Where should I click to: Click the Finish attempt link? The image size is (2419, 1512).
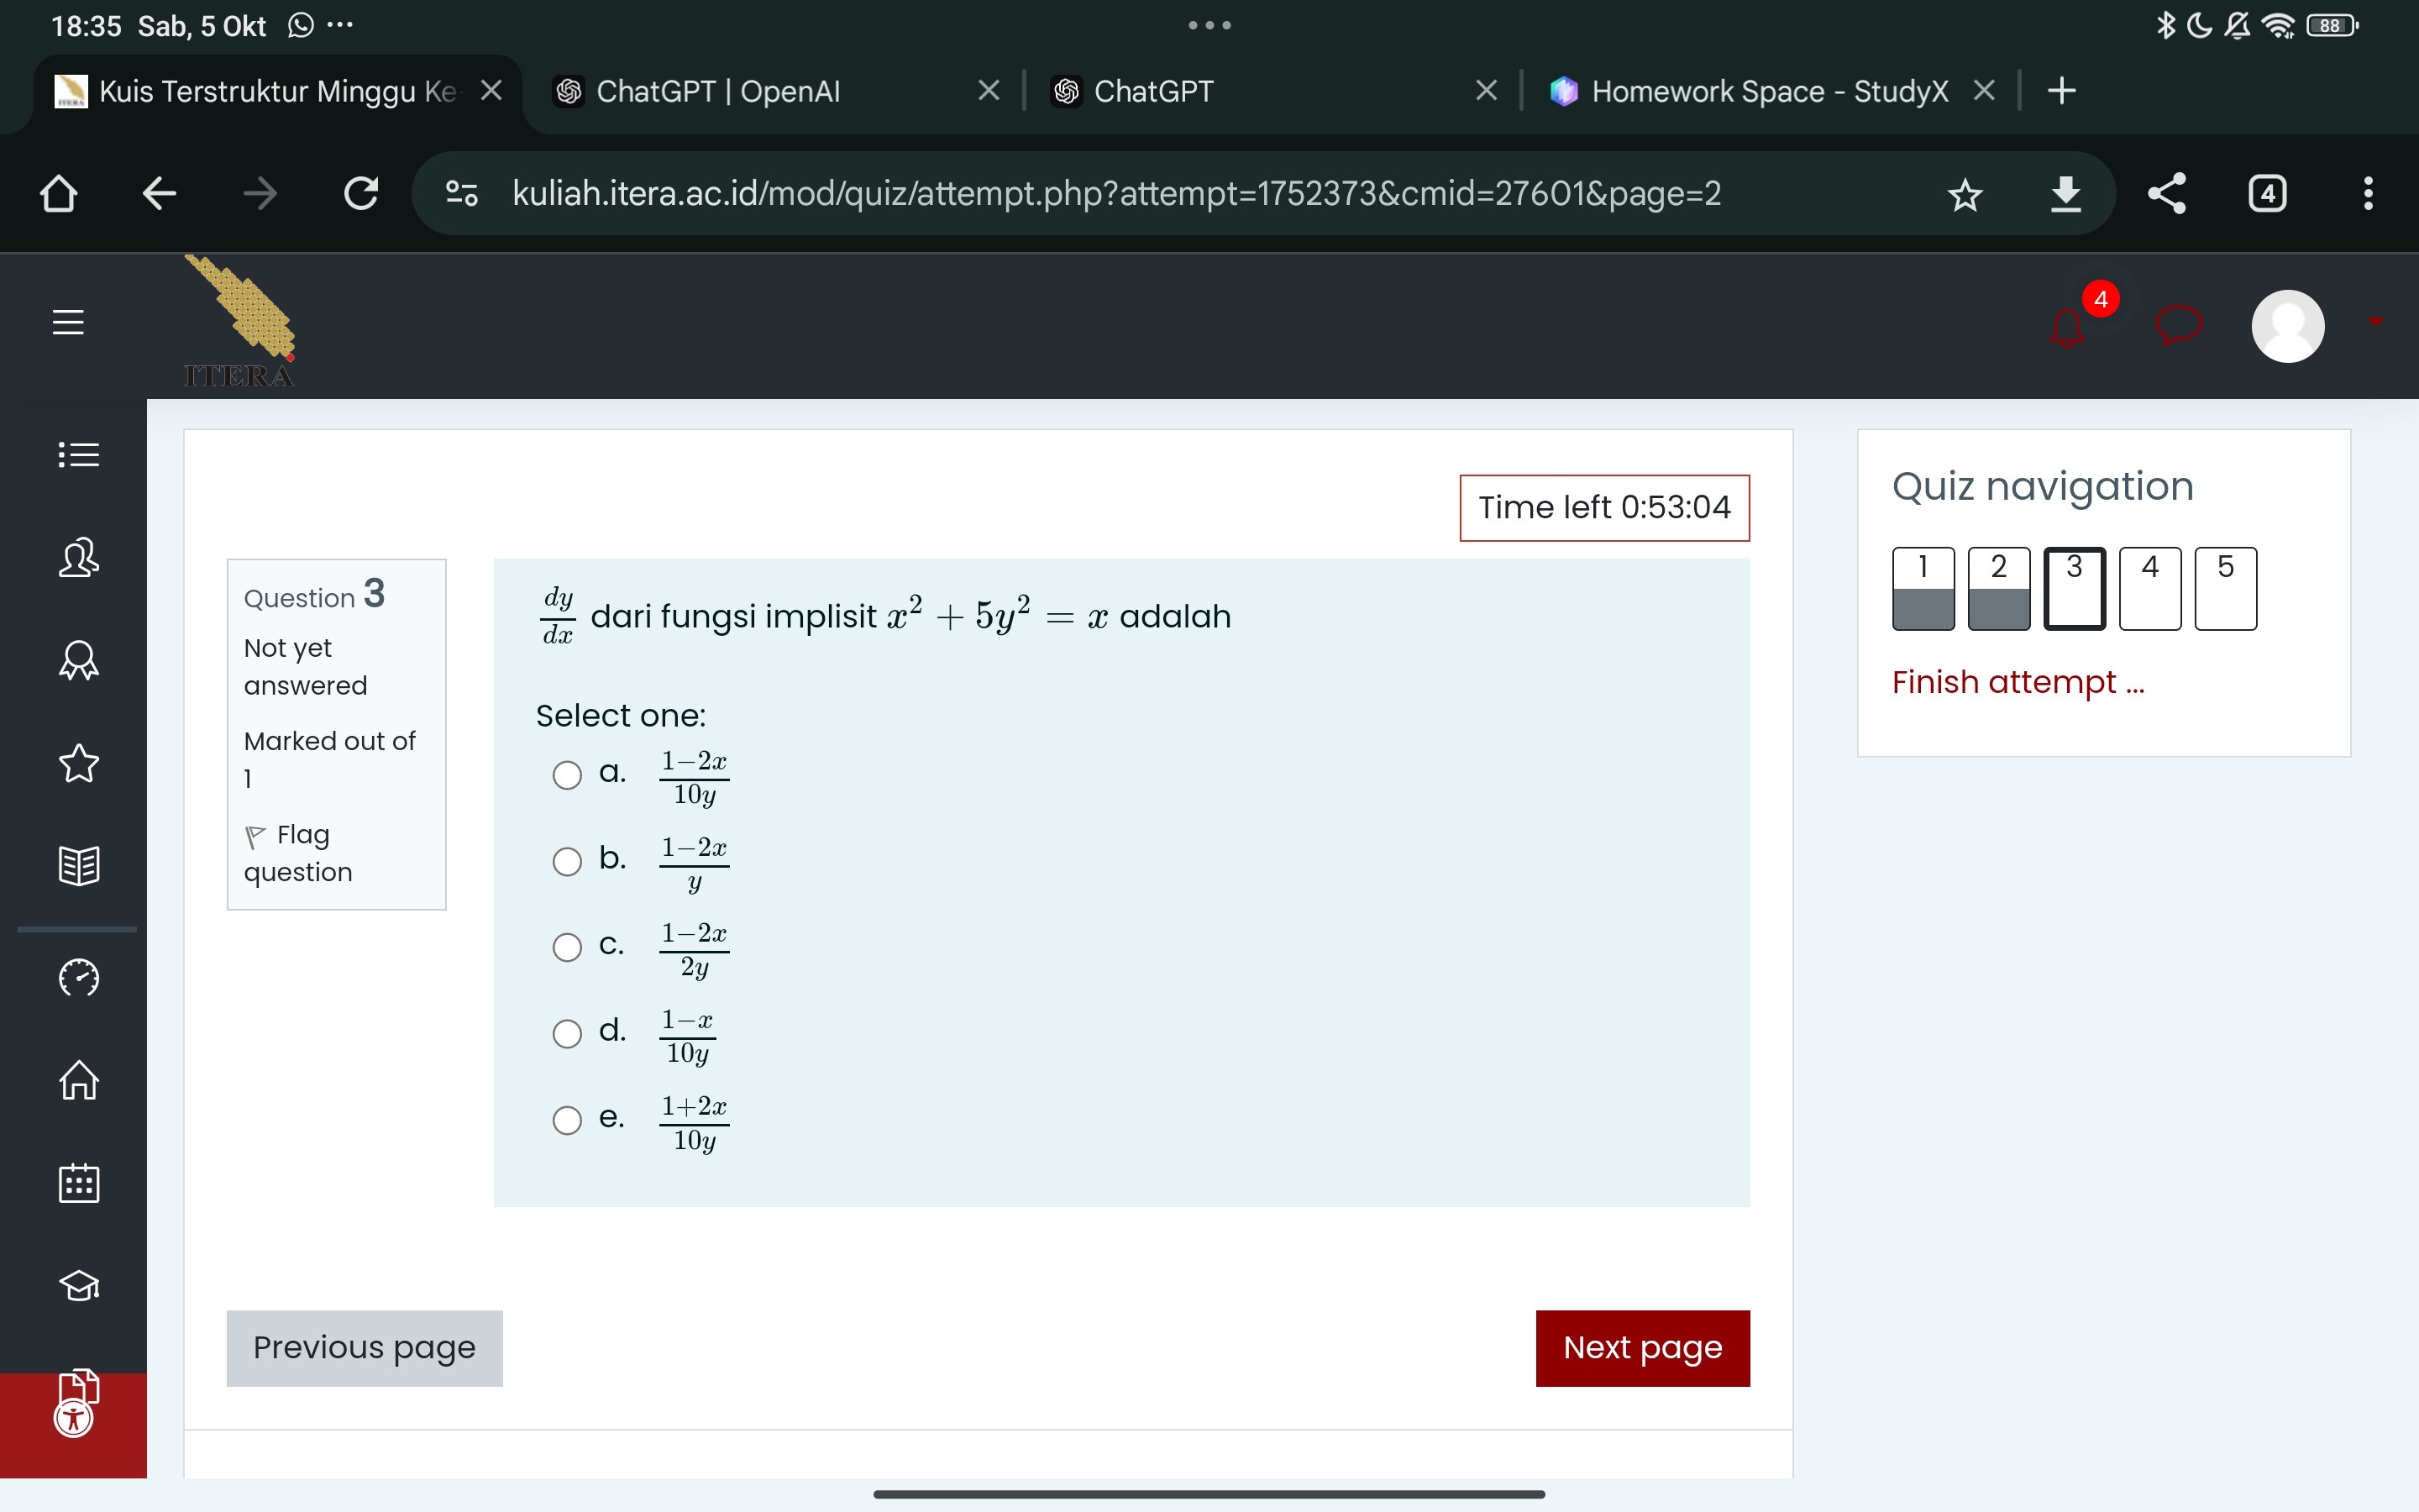click(x=2015, y=681)
